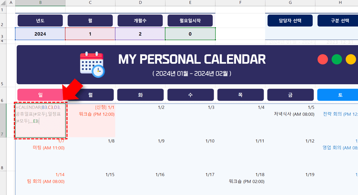358x195 pixels.
Task: Click the red circle in banner
Action: 323,59
